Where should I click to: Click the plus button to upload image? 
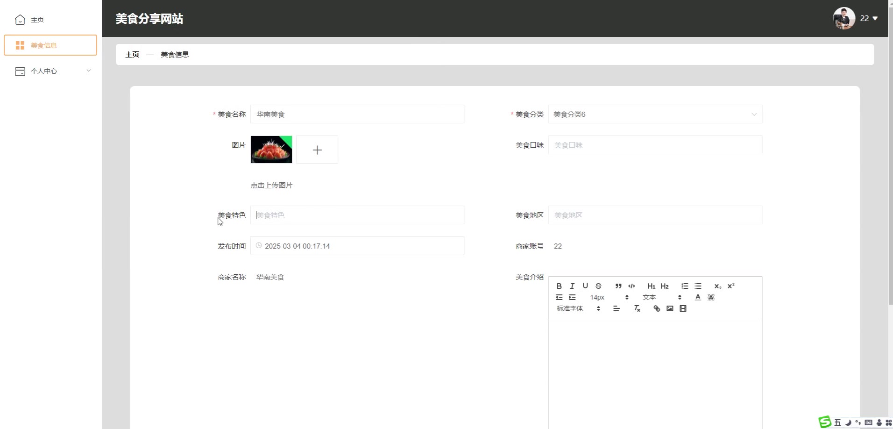[x=317, y=150]
